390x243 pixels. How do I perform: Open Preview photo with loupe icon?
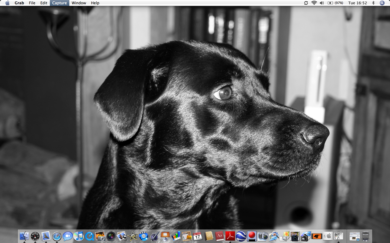pyautogui.click(x=122, y=236)
